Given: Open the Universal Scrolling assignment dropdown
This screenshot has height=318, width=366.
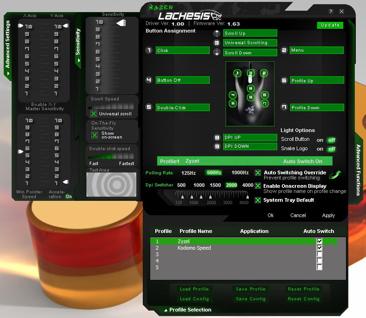Looking at the screenshot, I should coord(250,43).
